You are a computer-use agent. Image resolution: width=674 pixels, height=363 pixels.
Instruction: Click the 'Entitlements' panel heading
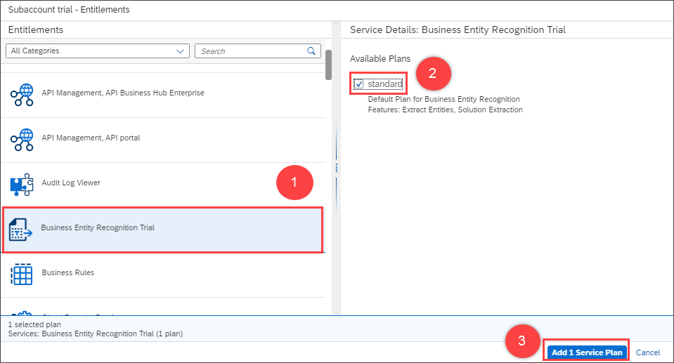36,29
